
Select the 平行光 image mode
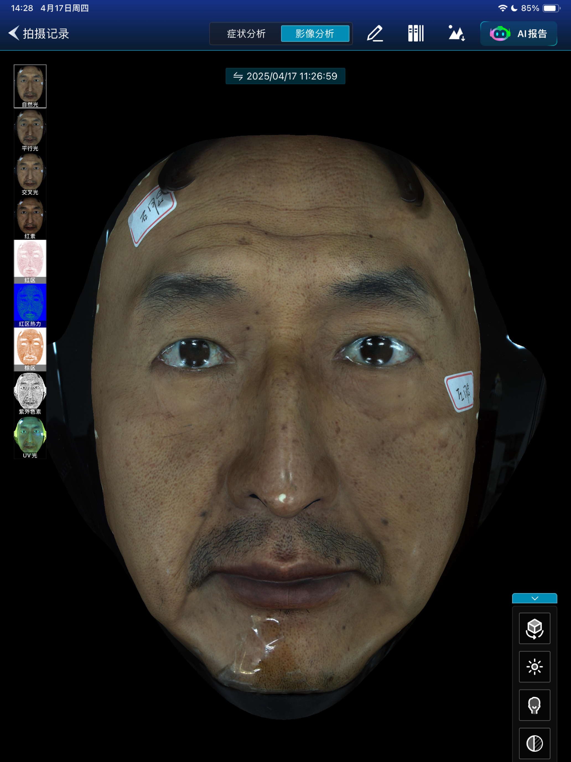point(30,130)
